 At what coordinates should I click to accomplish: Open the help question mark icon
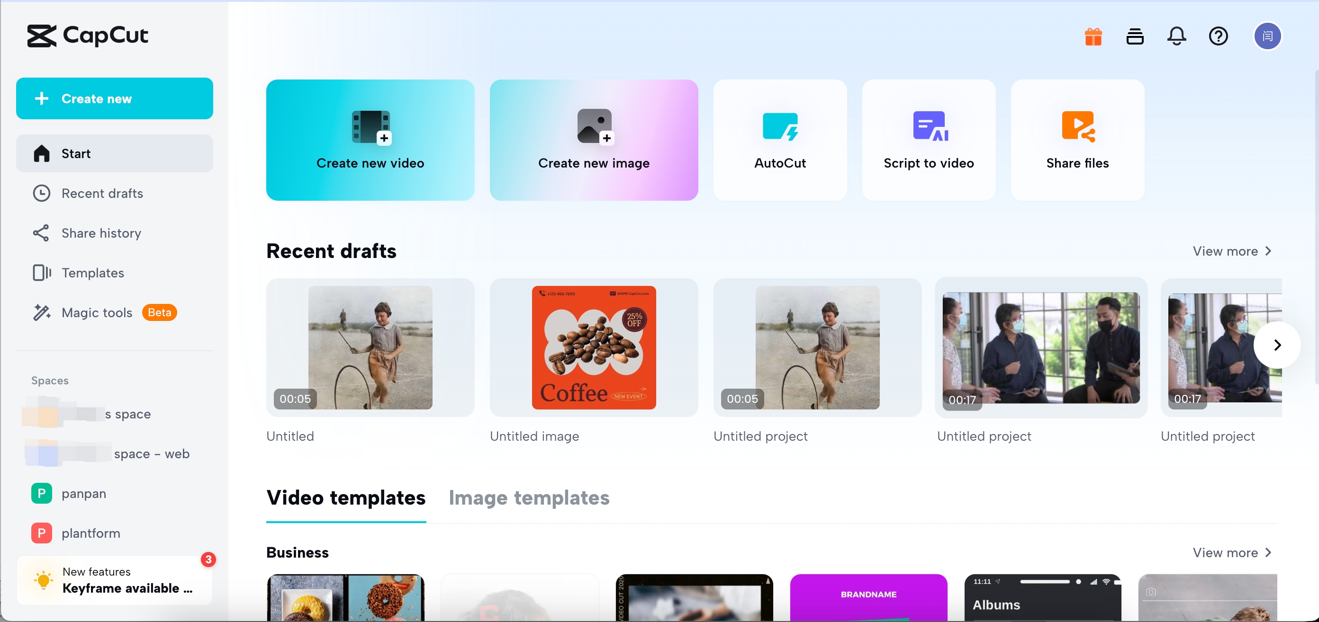(x=1218, y=36)
